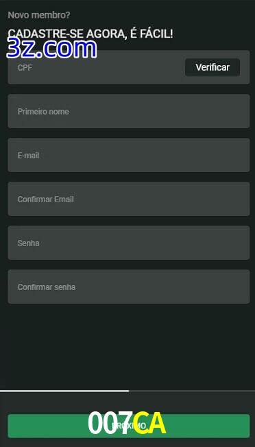Click the unfilled part of the progress bar

(x=192, y=391)
